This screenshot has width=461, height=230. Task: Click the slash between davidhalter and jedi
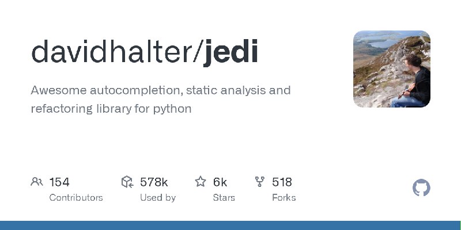(x=198, y=52)
